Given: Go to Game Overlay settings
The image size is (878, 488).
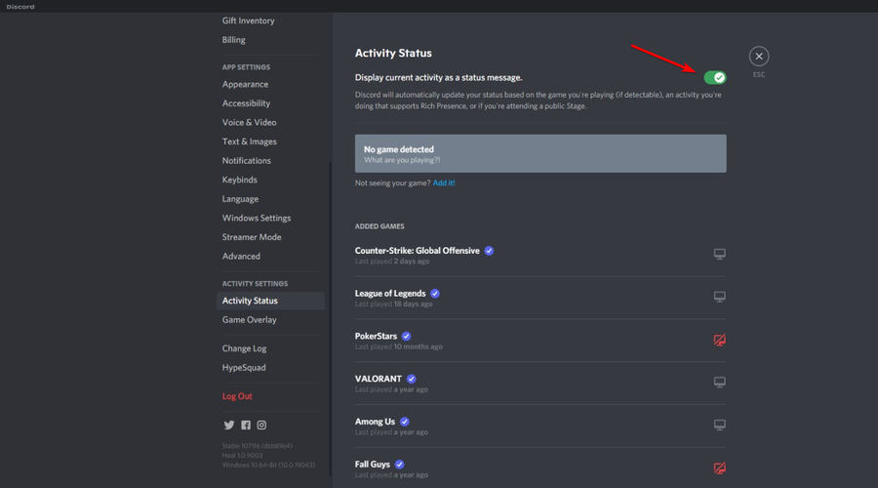Looking at the screenshot, I should click(x=249, y=320).
